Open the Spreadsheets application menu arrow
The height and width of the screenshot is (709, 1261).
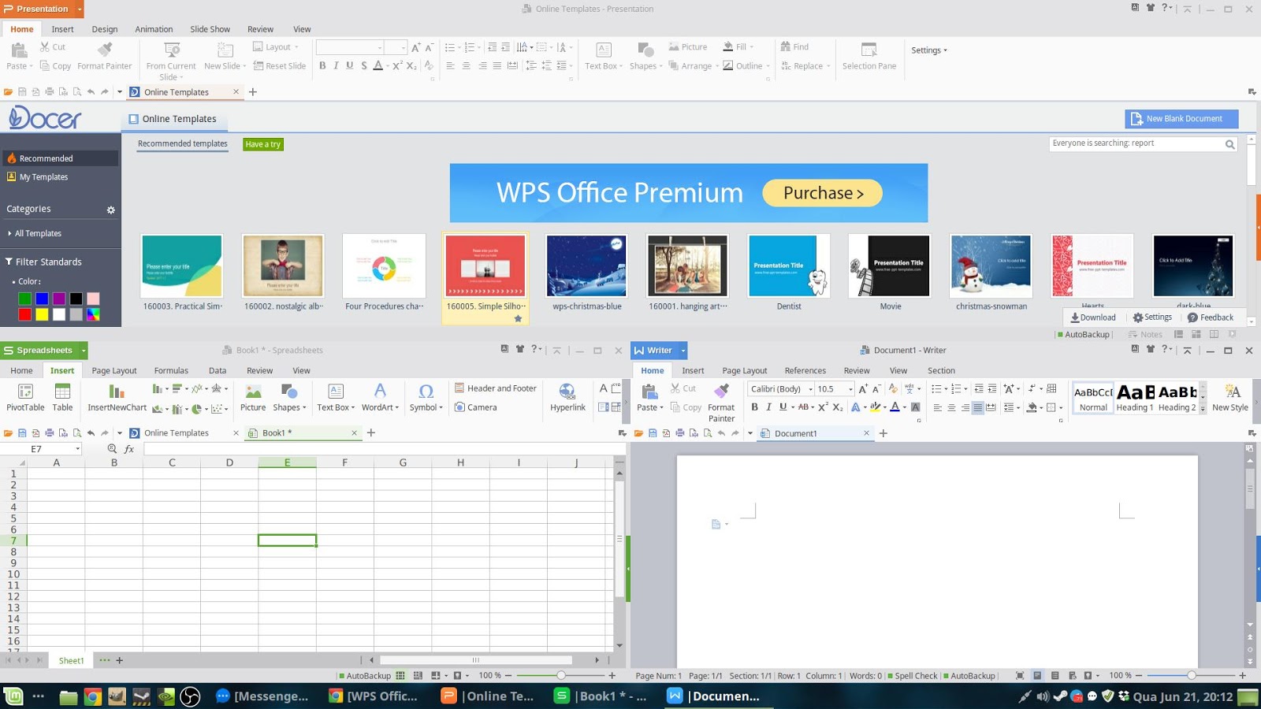coord(83,351)
